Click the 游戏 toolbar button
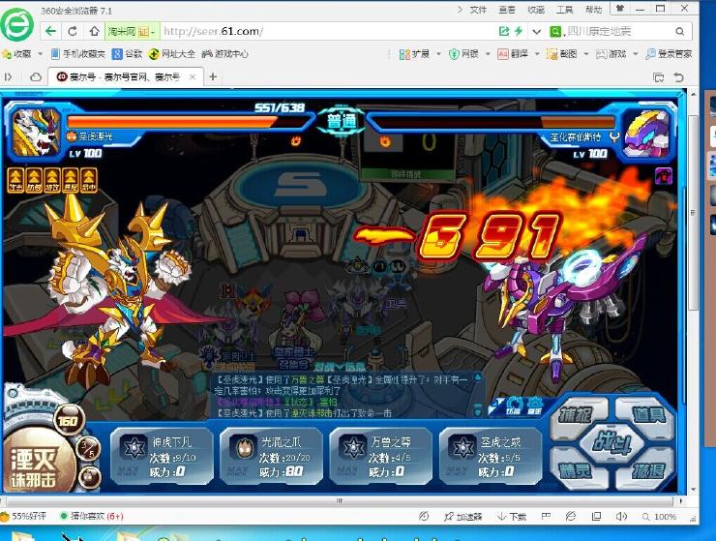This screenshot has width=716, height=541. pos(611,54)
